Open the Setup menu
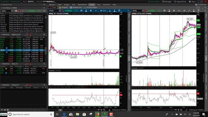Screen dimensions: 208x117 tap(192, 2)
